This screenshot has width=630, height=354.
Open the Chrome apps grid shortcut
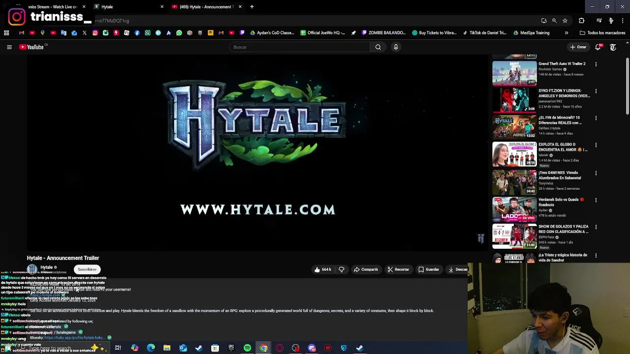point(6,33)
